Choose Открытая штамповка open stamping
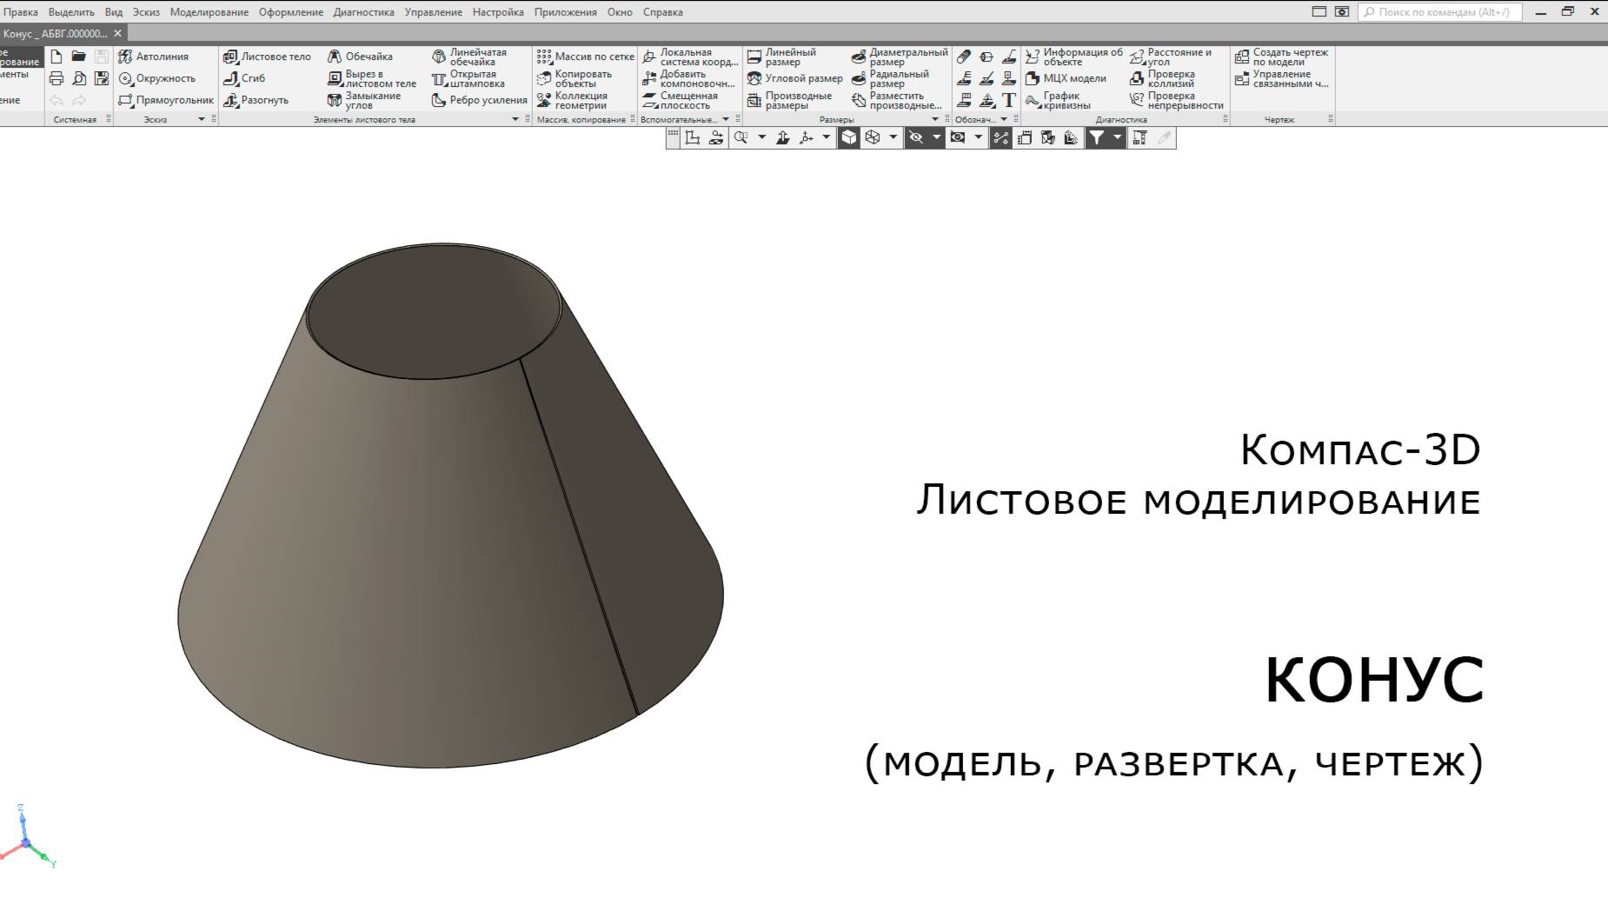Image resolution: width=1608 pixels, height=904 pixels. click(x=468, y=78)
